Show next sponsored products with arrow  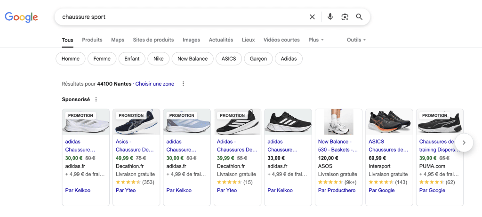[x=464, y=143]
